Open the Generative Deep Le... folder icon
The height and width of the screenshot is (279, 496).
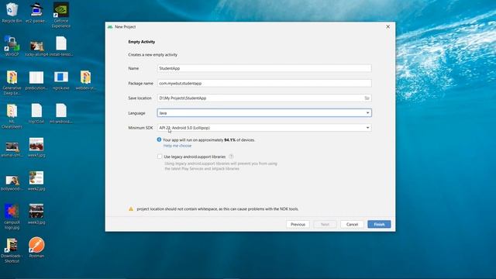click(x=12, y=77)
